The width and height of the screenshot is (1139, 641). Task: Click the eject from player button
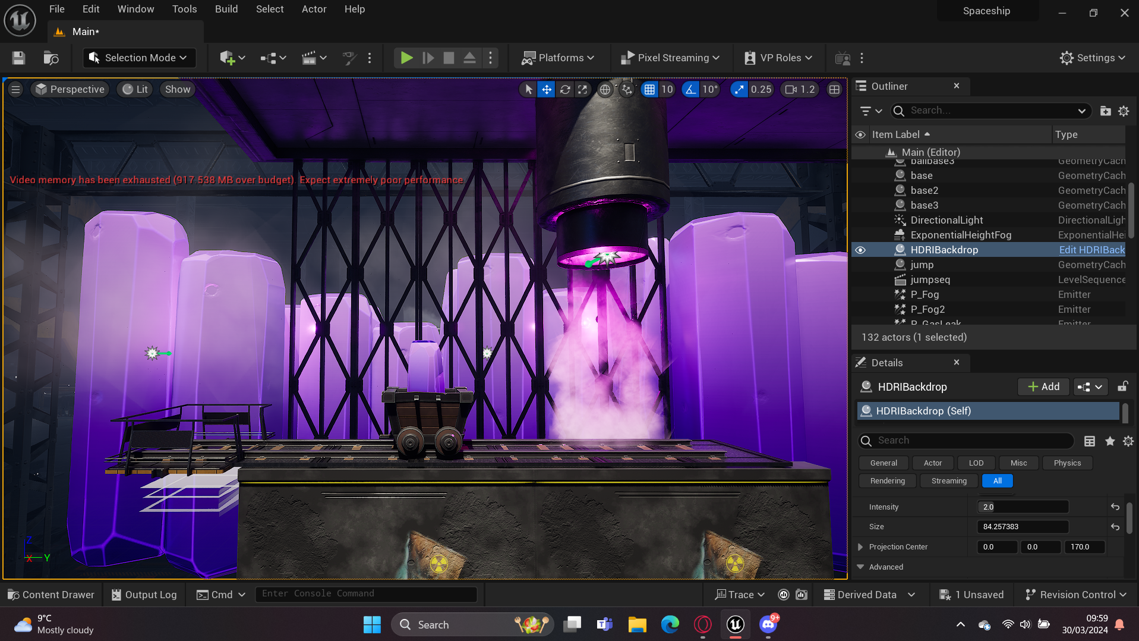(469, 58)
